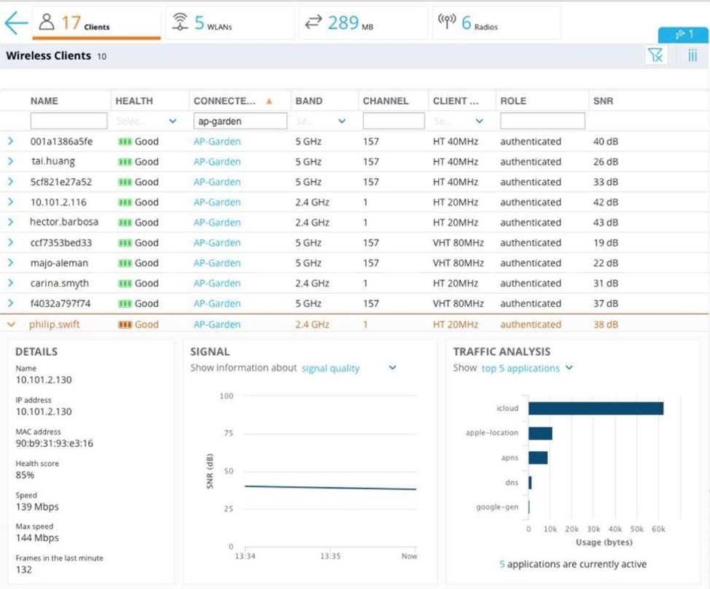Expand the tai.huang client row
The height and width of the screenshot is (589, 710).
(x=10, y=162)
